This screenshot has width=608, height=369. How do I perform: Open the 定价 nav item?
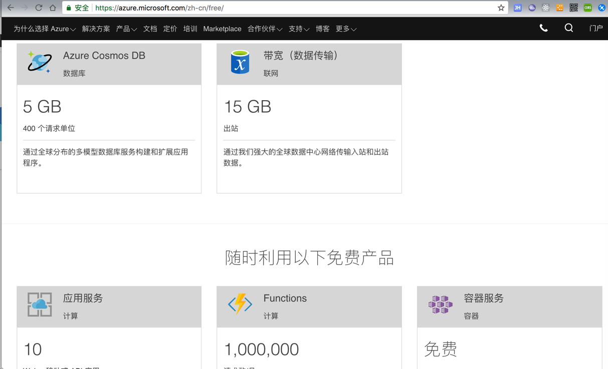170,29
